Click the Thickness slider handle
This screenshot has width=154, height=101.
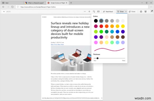(x=97, y=58)
